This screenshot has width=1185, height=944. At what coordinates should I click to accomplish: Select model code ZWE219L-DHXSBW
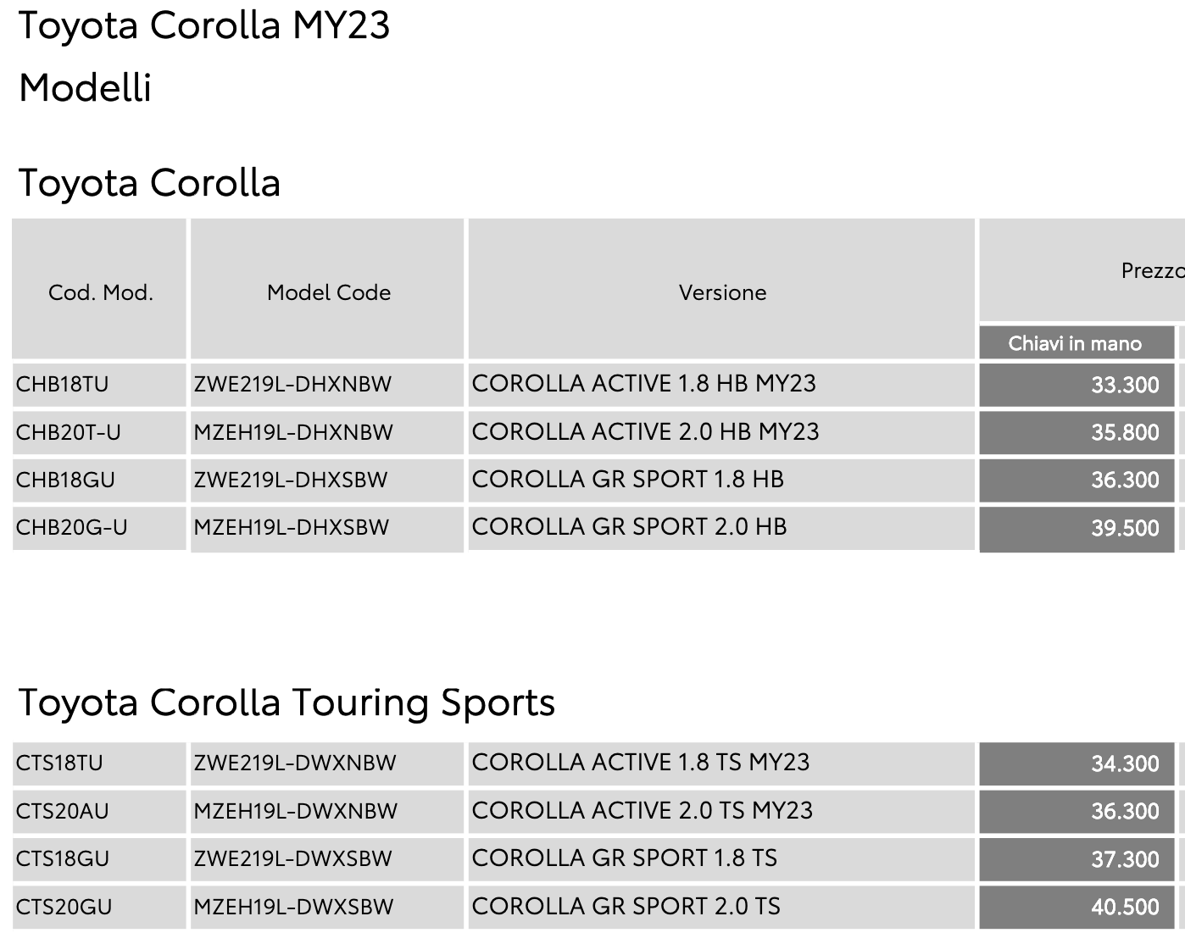pos(327,480)
